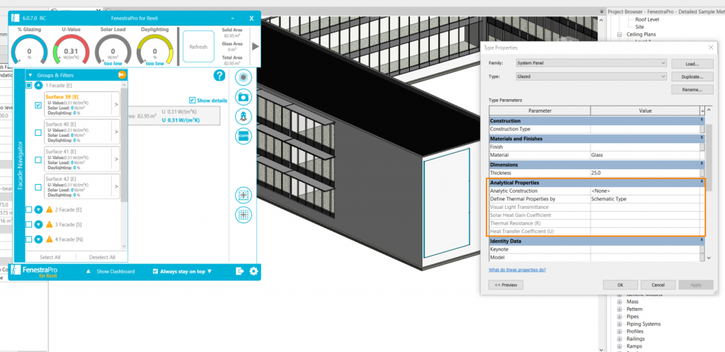
Task: Collapse the Construction section in Type Properties
Action: [x=702, y=120]
